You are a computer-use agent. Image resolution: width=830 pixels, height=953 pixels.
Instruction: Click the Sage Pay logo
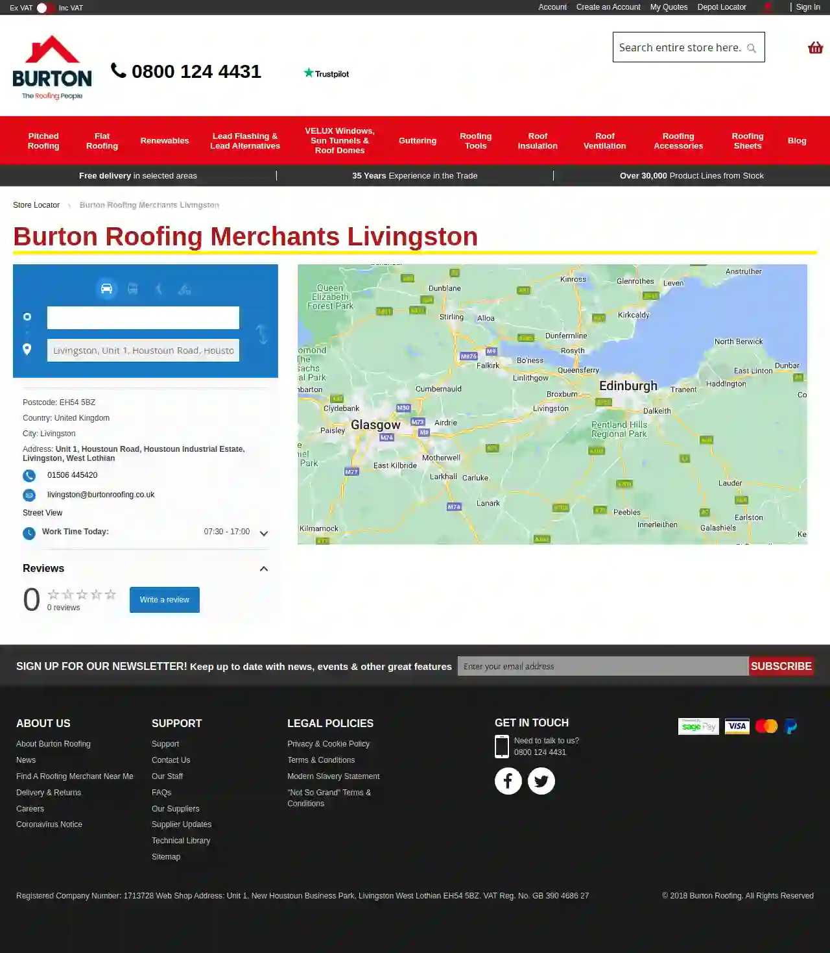(x=698, y=726)
